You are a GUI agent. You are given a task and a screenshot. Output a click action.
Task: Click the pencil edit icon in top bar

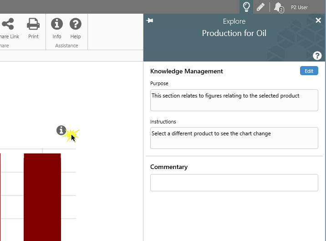260,7
